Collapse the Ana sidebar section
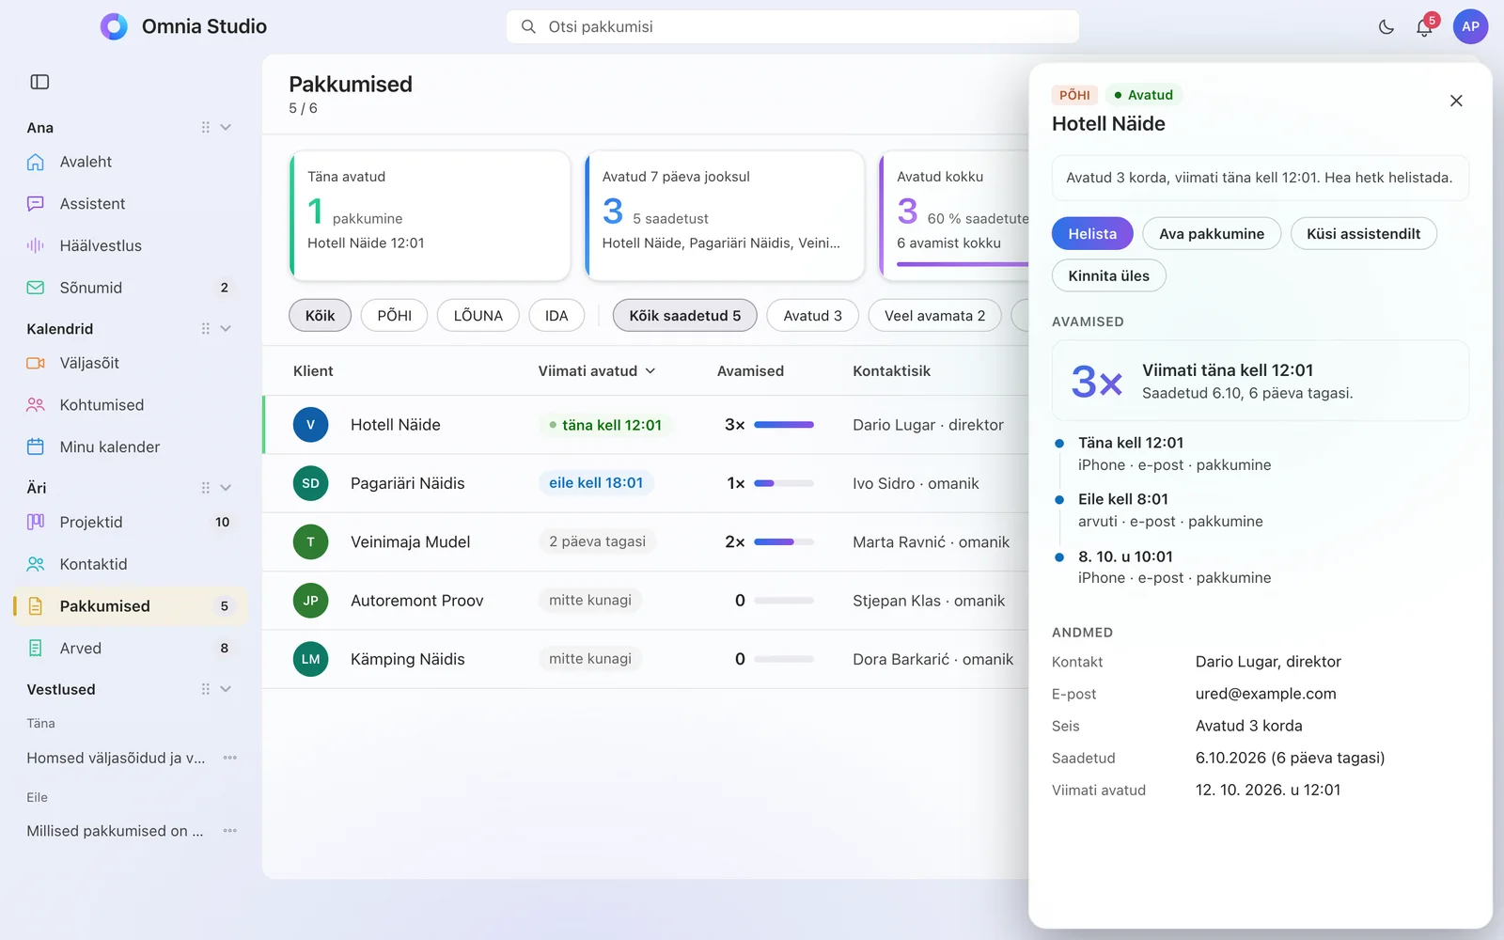 [226, 128]
